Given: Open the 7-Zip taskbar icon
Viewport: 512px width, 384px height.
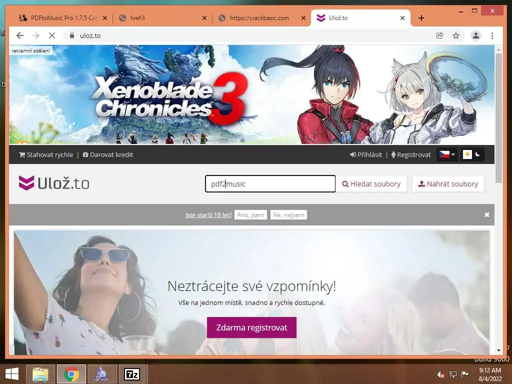Looking at the screenshot, I should coord(132,374).
